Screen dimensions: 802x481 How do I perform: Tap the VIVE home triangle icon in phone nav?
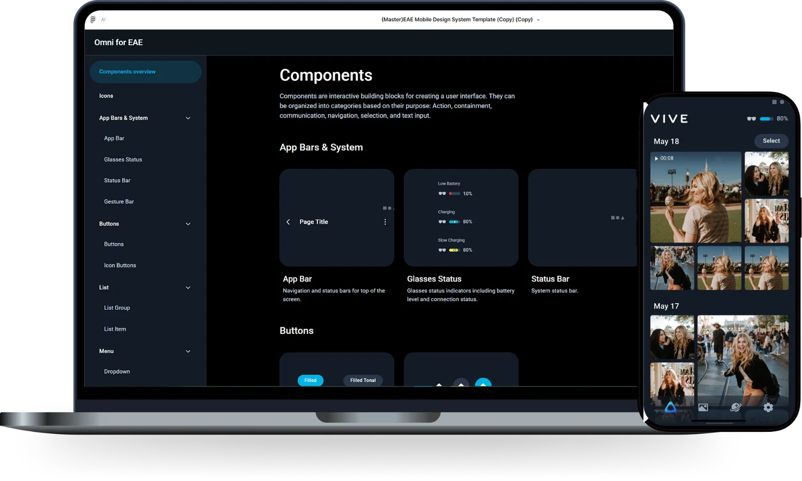670,408
